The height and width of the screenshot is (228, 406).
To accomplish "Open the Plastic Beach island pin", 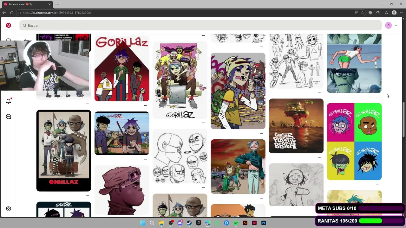I will pos(296,126).
